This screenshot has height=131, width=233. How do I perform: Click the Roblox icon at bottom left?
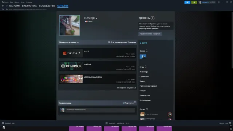click(4, 127)
